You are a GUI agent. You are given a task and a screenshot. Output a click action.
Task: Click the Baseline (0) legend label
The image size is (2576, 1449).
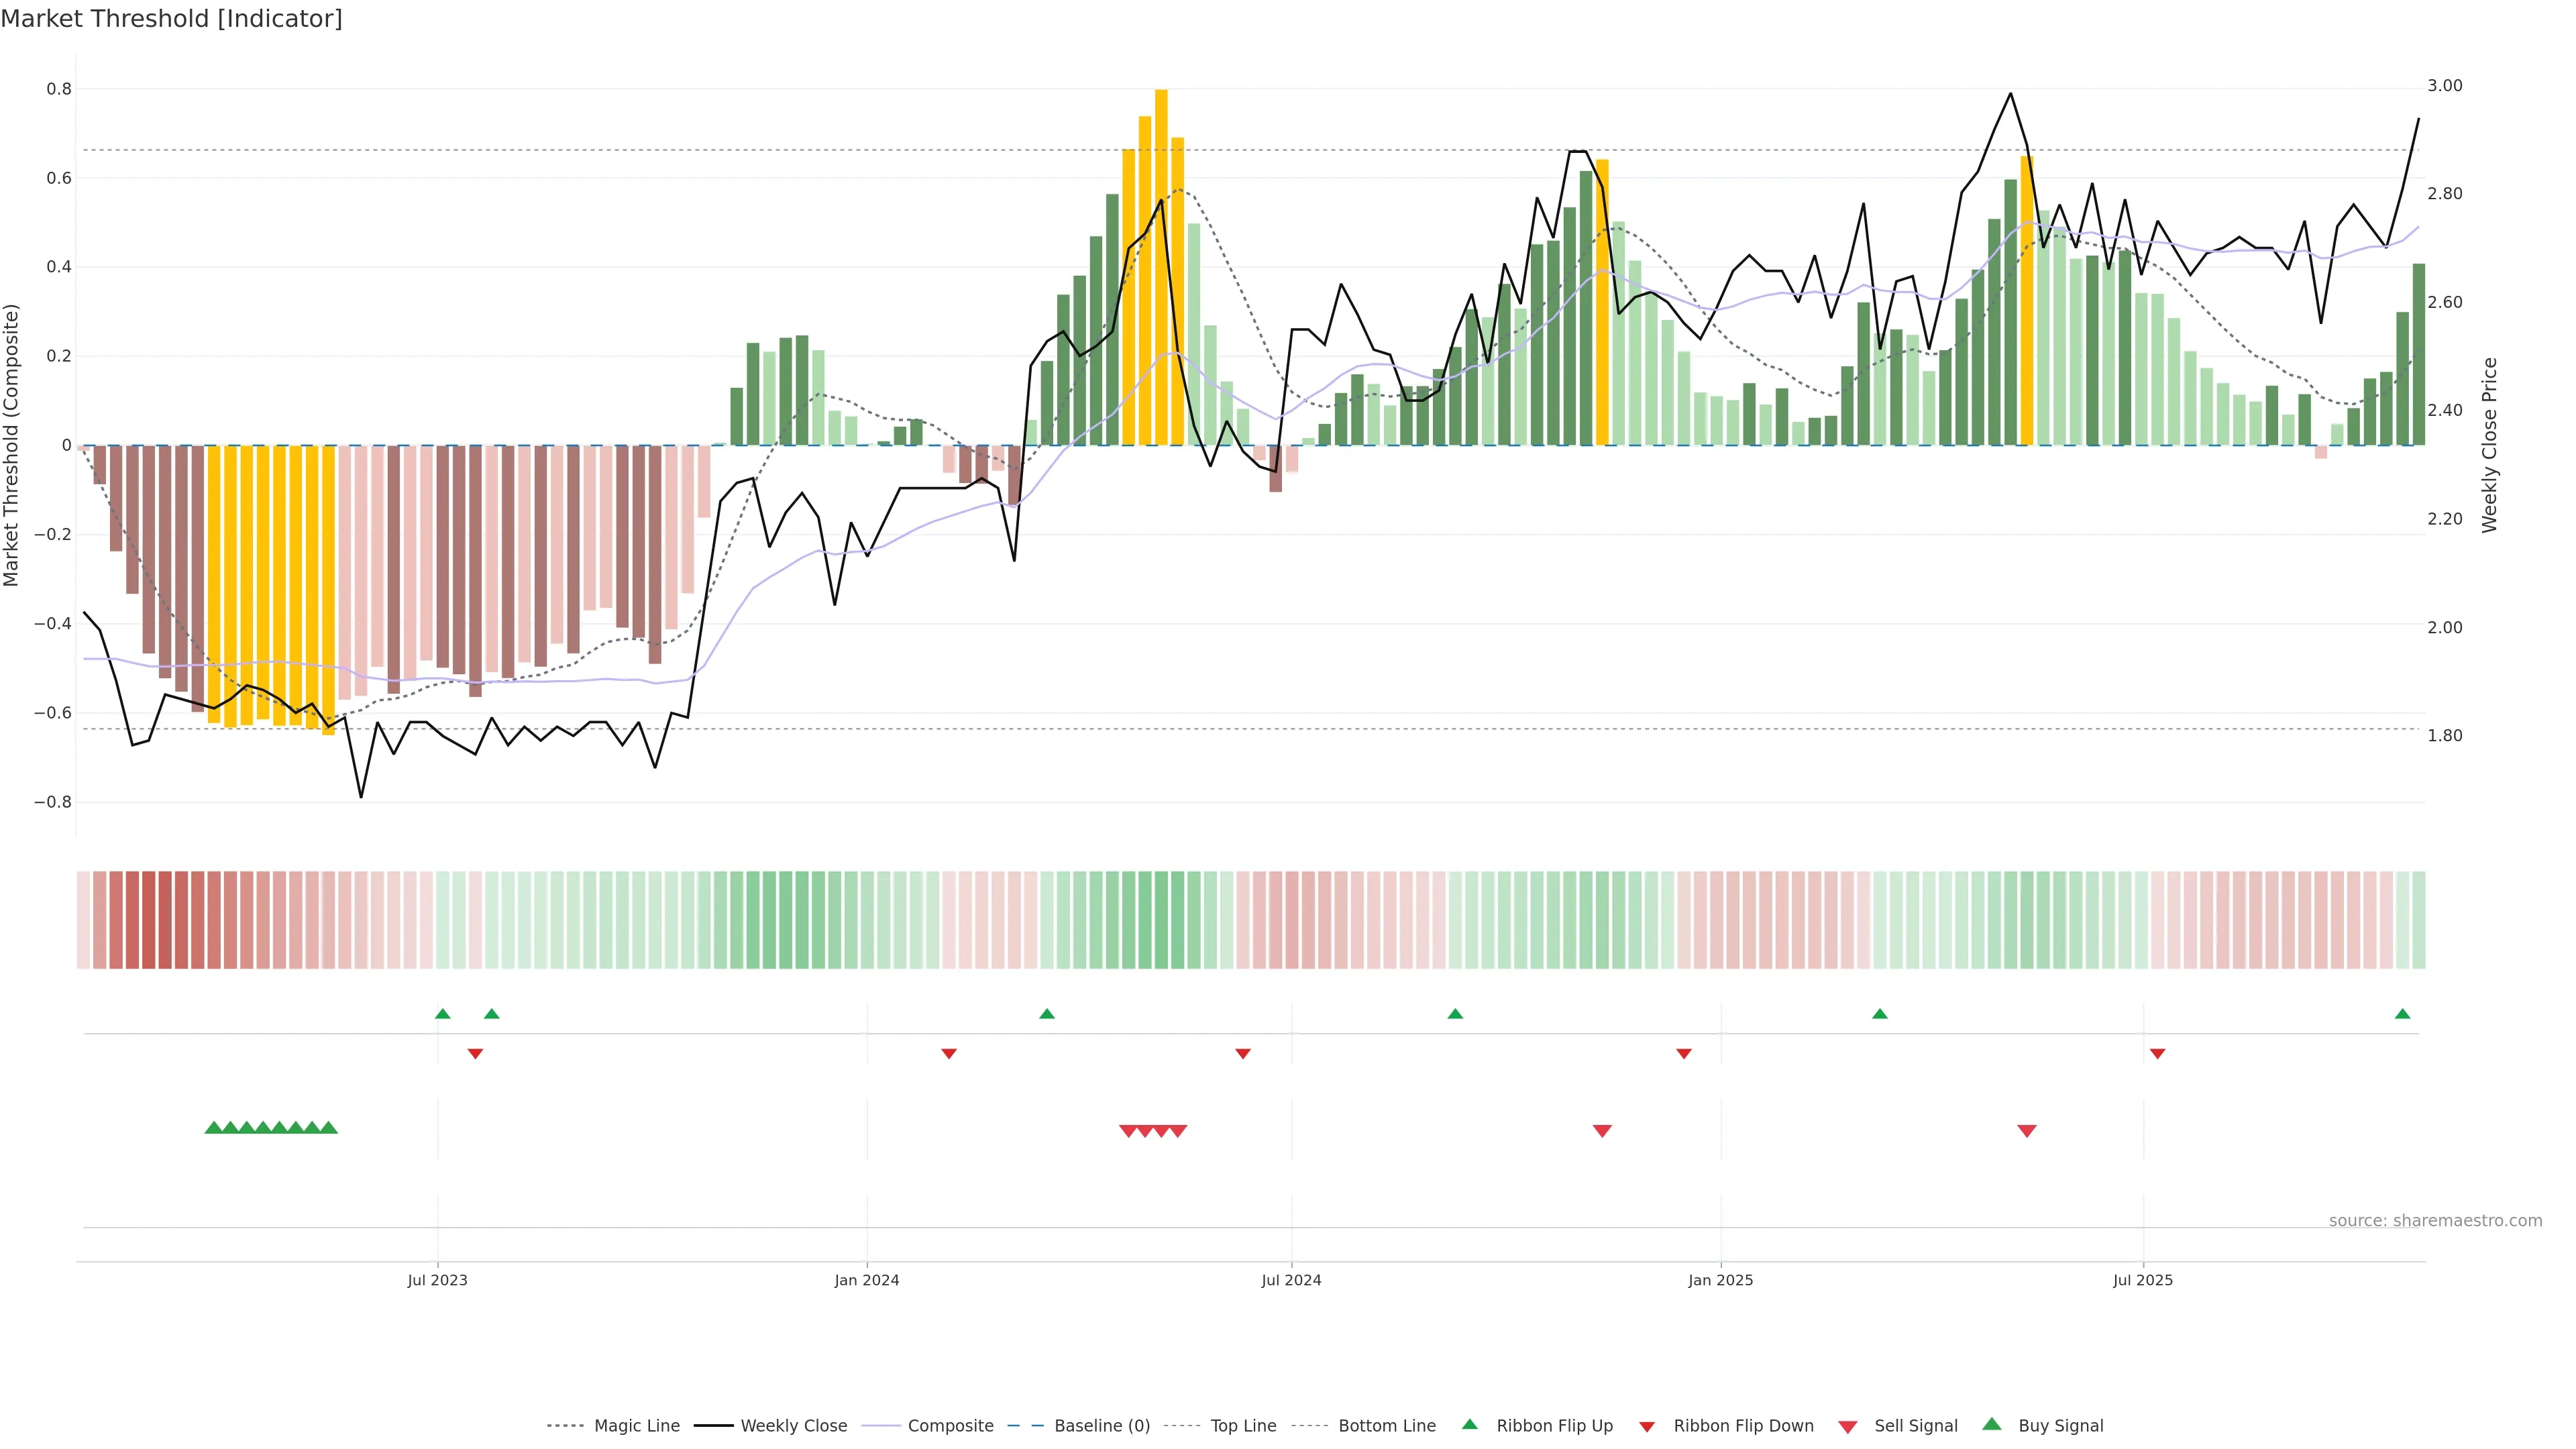click(x=1102, y=1426)
